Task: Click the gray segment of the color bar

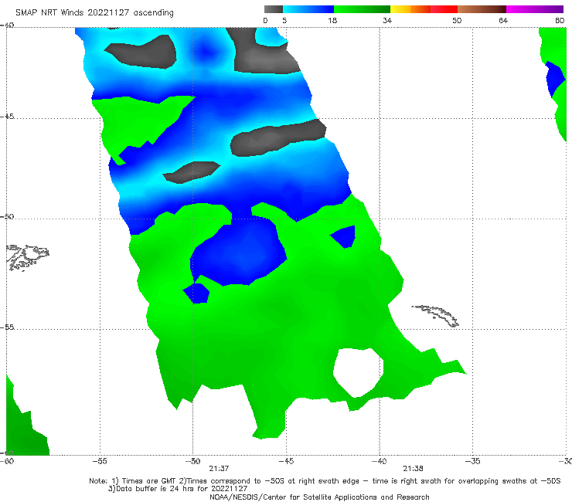Action: point(274,9)
